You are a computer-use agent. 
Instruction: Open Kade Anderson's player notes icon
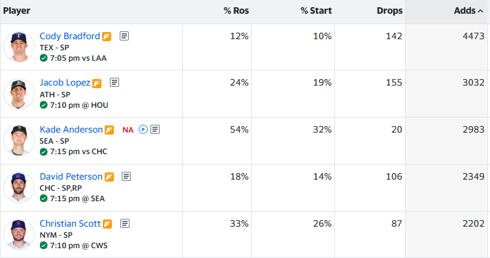(155, 129)
